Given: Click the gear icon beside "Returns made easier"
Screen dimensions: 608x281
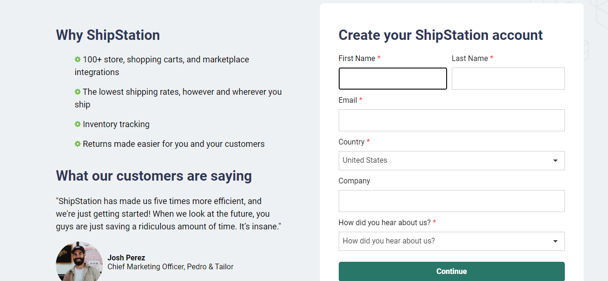Looking at the screenshot, I should pyautogui.click(x=78, y=144).
